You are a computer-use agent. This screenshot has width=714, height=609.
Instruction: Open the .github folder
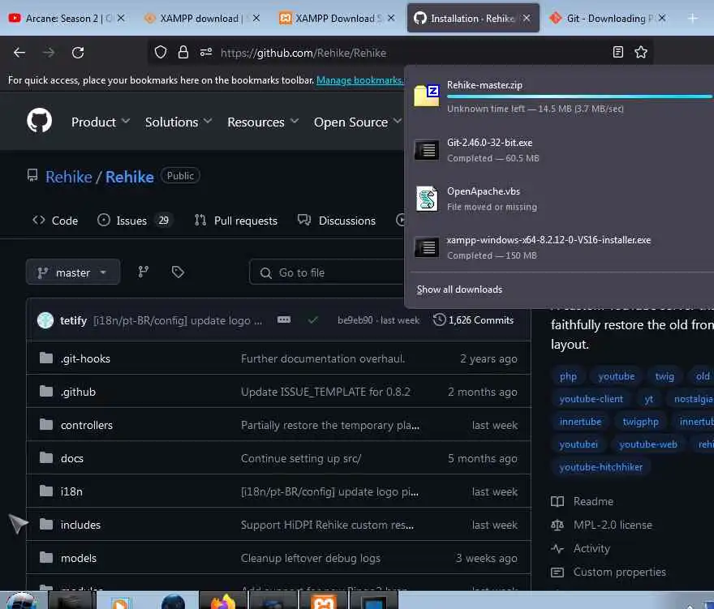point(79,392)
